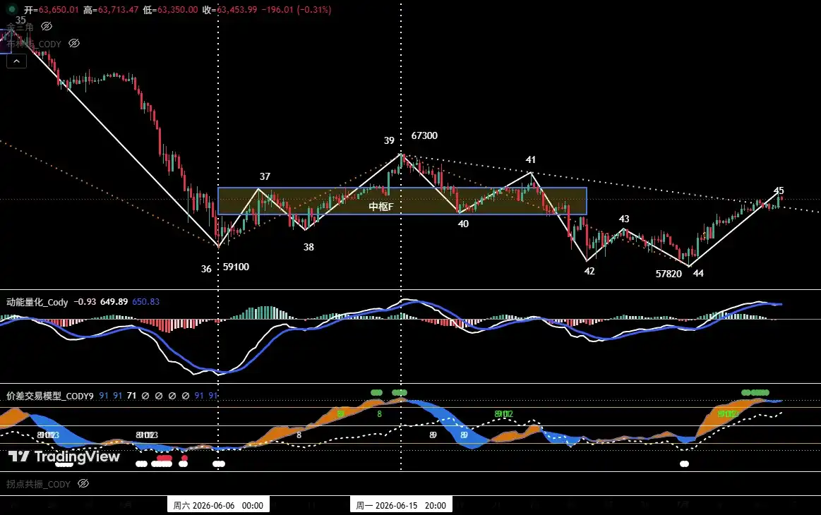Click stroke point label 40

point(463,224)
